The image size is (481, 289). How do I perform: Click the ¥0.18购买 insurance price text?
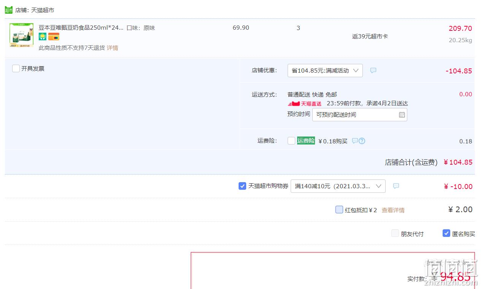click(333, 141)
